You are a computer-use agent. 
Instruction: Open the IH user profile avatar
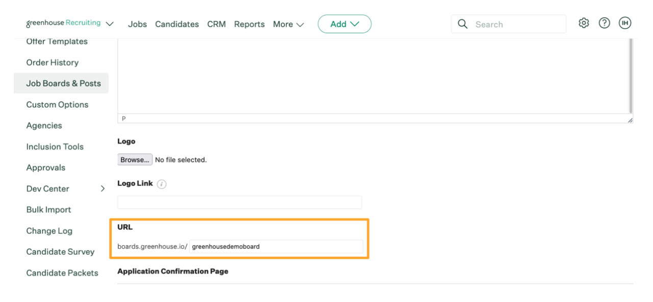click(625, 23)
